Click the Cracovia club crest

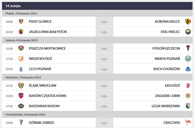tap(188, 123)
